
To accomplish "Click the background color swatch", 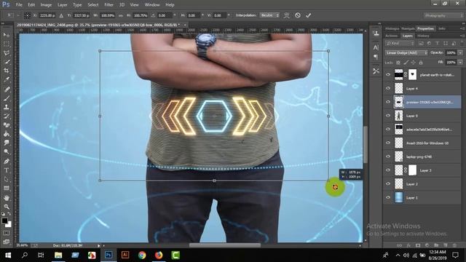I will click(x=9, y=225).
